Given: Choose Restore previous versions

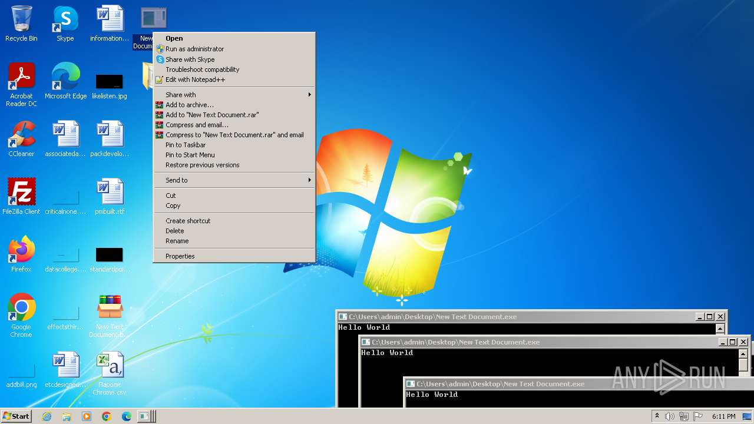Looking at the screenshot, I should [234, 165].
